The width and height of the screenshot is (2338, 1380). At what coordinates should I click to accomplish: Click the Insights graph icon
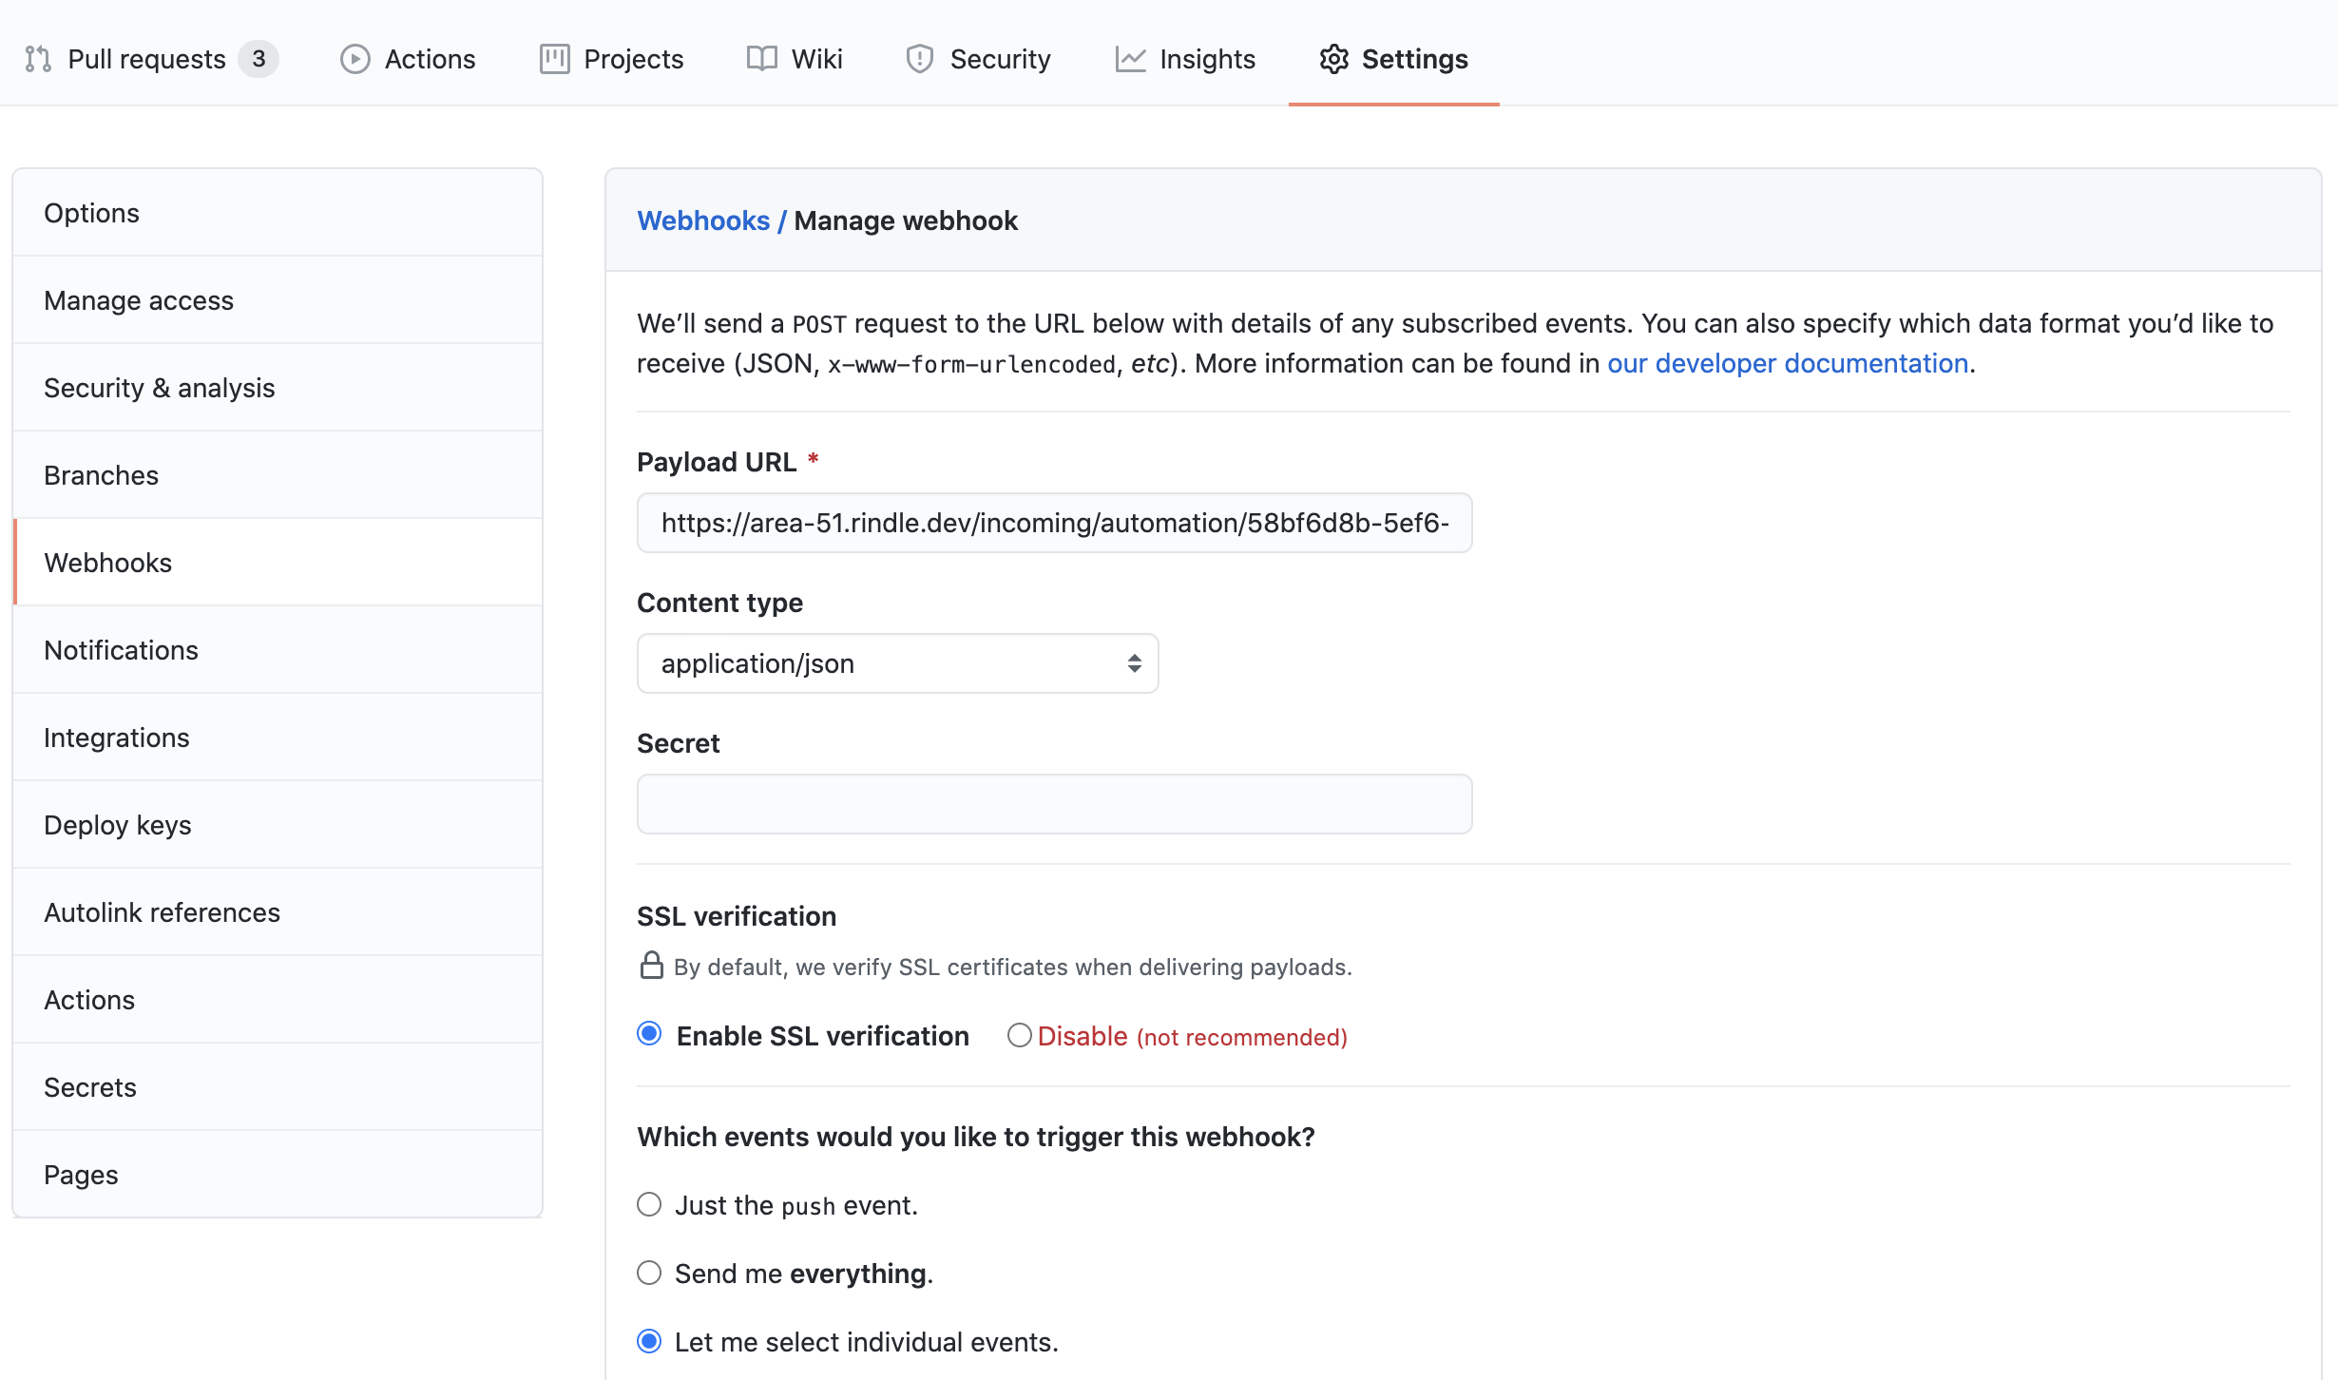point(1130,59)
